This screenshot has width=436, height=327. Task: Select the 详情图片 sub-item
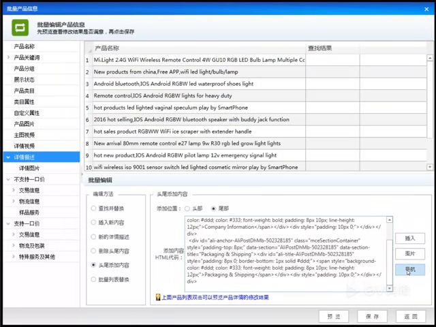pyautogui.click(x=29, y=168)
